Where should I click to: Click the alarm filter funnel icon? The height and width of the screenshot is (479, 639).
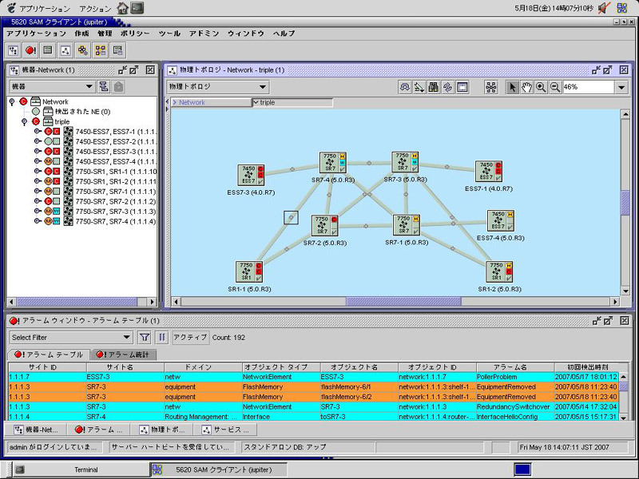(x=145, y=337)
